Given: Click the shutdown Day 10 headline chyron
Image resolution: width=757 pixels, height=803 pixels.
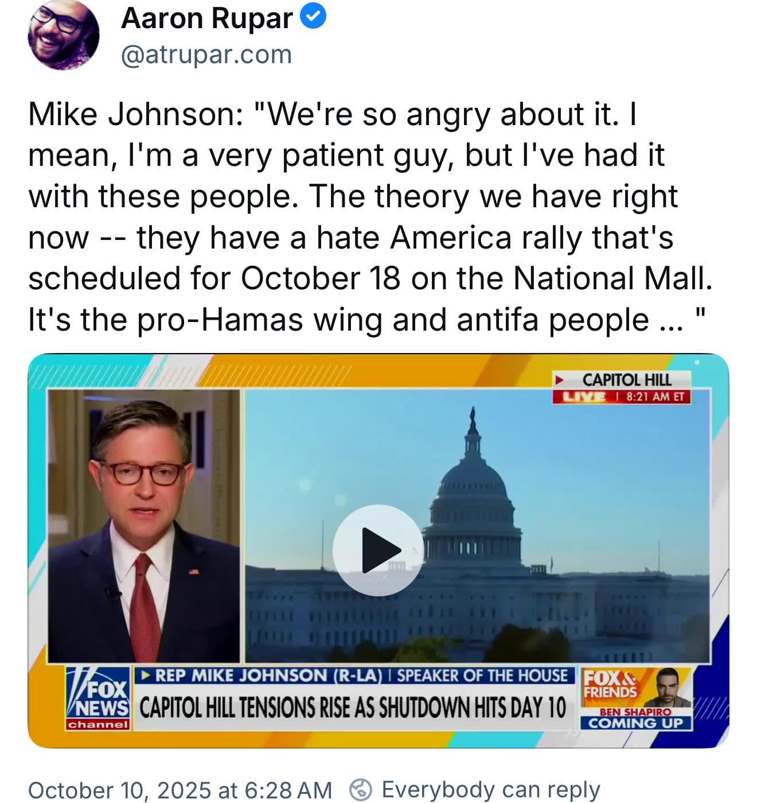Looking at the screenshot, I should (x=353, y=708).
